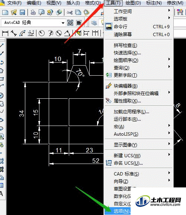Select the Radius dimension tool
Viewport: 186px width, 215px height.
coord(42,33)
